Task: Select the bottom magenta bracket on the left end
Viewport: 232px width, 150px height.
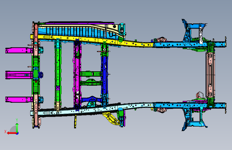Action: pos(19,100)
